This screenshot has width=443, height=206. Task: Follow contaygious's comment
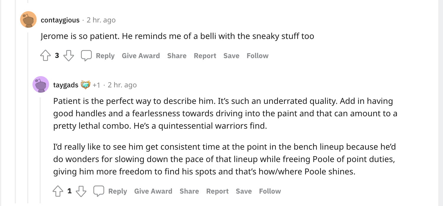click(x=258, y=56)
